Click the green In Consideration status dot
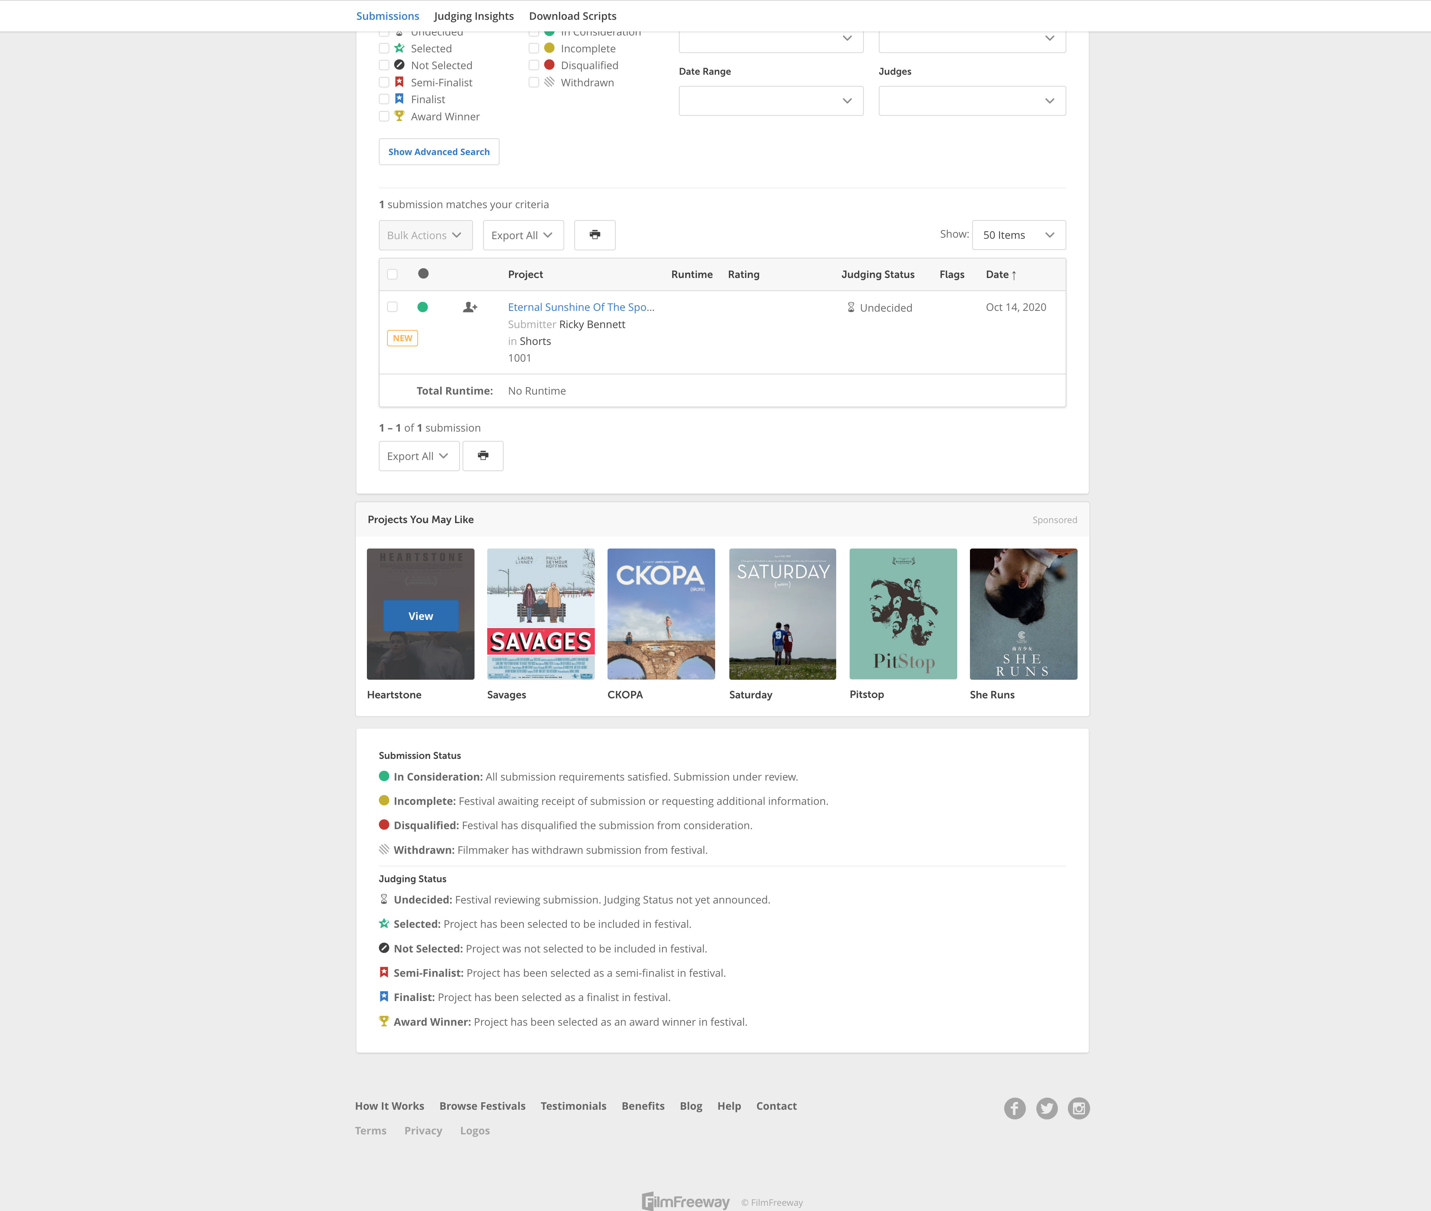The height and width of the screenshot is (1211, 1431). click(423, 307)
